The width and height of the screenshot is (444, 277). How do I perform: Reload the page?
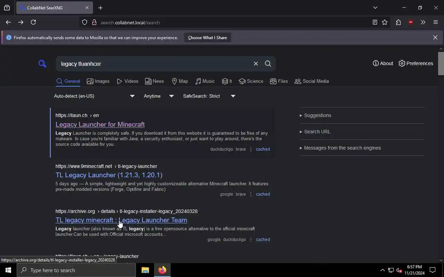click(33, 22)
